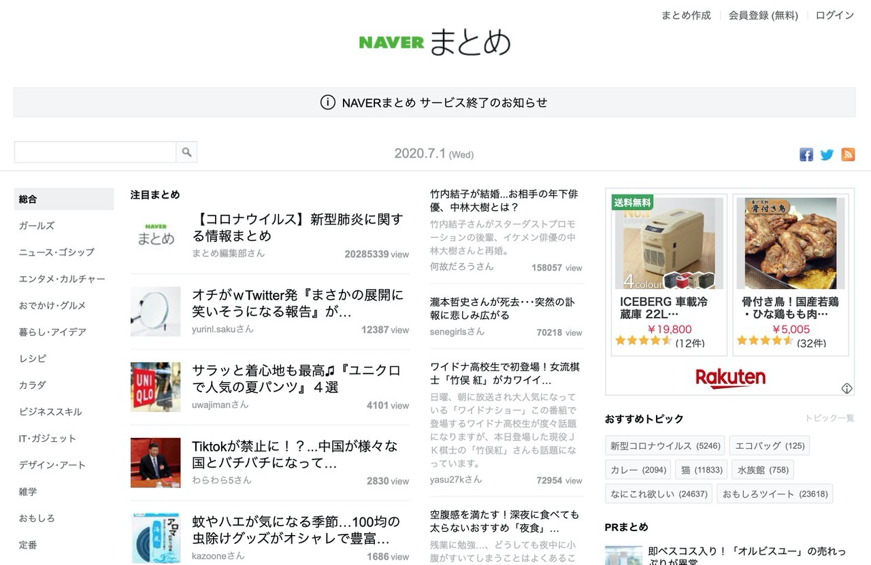Click the ad info icon under Rakuten
The image size is (871, 565).
(847, 388)
